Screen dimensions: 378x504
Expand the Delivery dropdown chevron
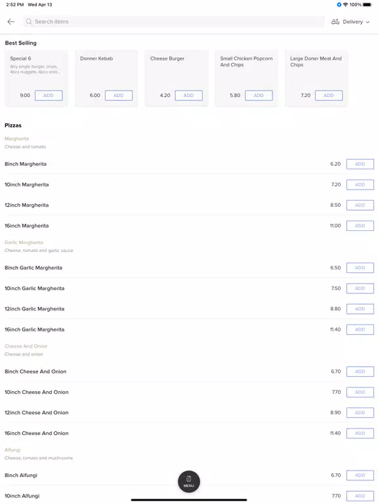pos(367,22)
